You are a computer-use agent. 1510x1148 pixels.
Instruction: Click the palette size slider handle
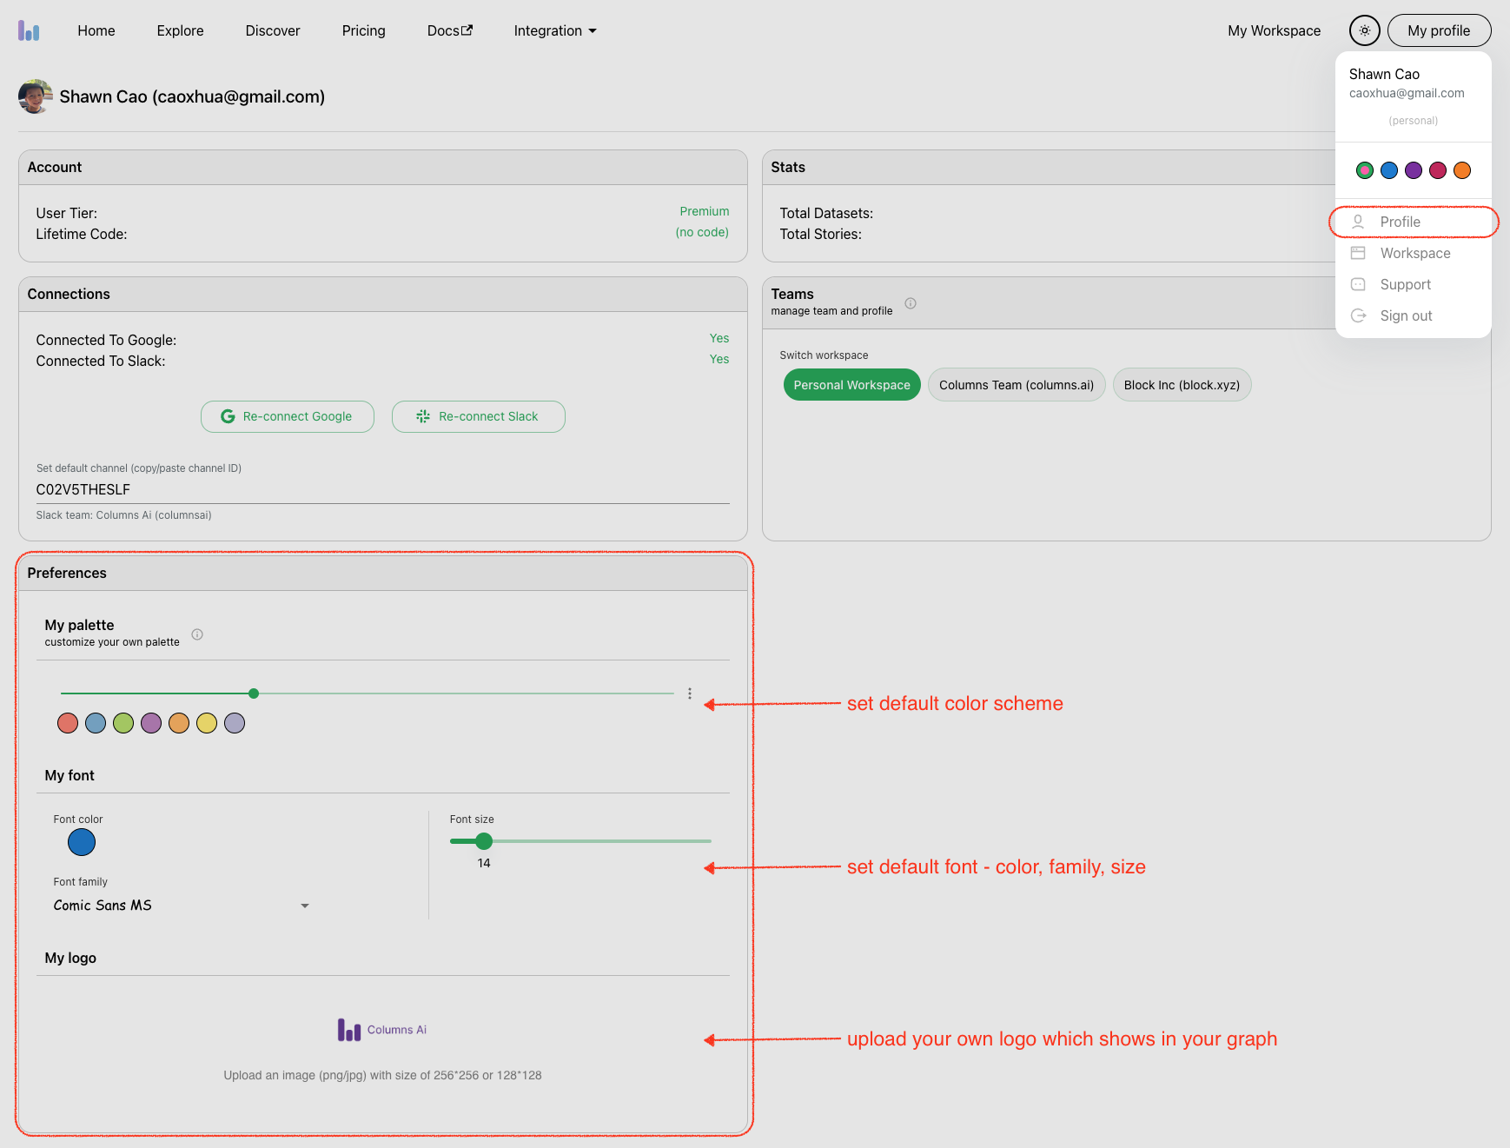(x=254, y=693)
